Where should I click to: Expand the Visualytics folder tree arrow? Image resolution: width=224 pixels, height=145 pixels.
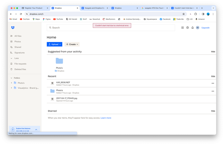click(x=11, y=88)
